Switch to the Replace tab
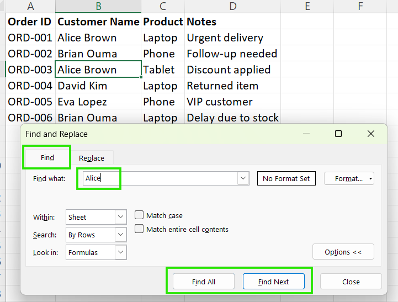This screenshot has width=398, height=302. (92, 158)
